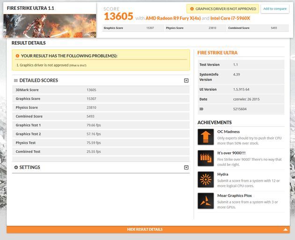
Task: Click the 79.66 fps value
Action: pyautogui.click(x=94, y=125)
